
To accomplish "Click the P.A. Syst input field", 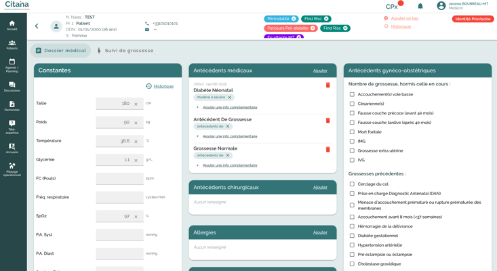I will coord(119,235).
